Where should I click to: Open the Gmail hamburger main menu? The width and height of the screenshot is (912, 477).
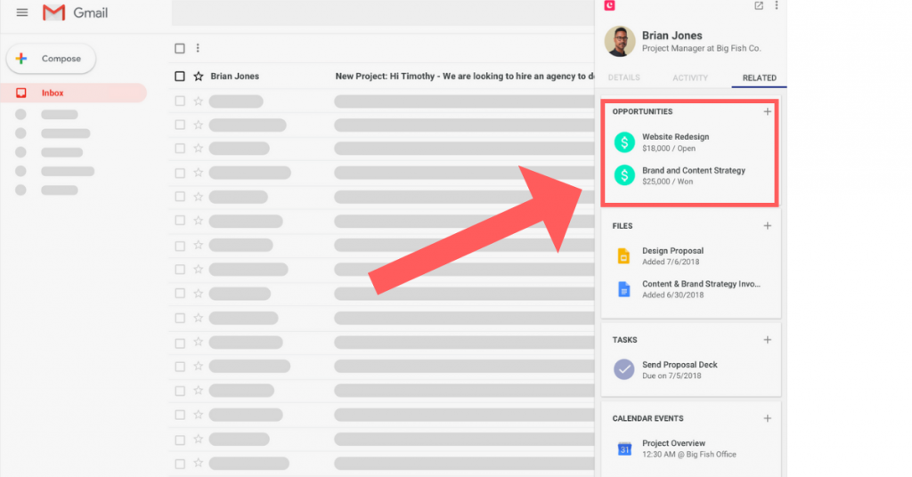point(22,12)
